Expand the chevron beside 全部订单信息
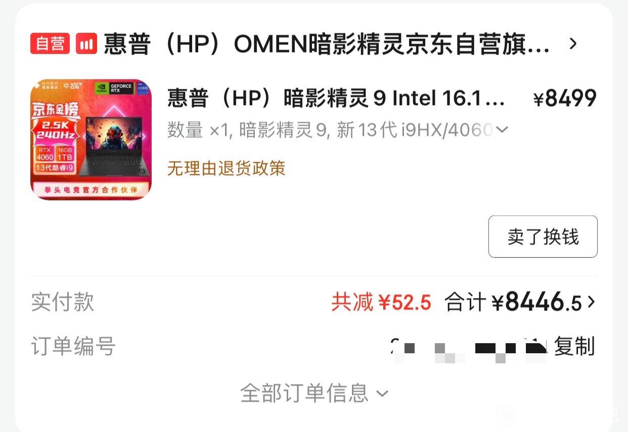 click(382, 393)
